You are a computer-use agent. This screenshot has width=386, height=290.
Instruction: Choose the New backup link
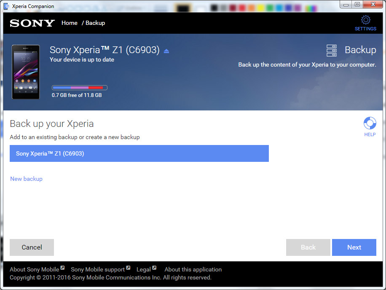[27, 179]
